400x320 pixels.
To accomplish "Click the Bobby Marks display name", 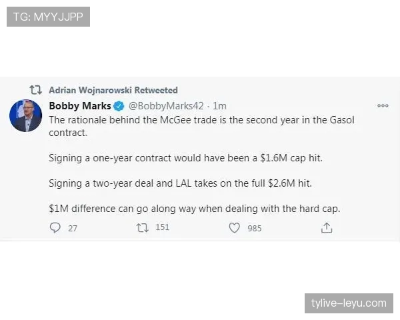I will pos(79,105).
